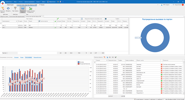Switch to the Навигация ribbon tab

click(x=10, y=5)
